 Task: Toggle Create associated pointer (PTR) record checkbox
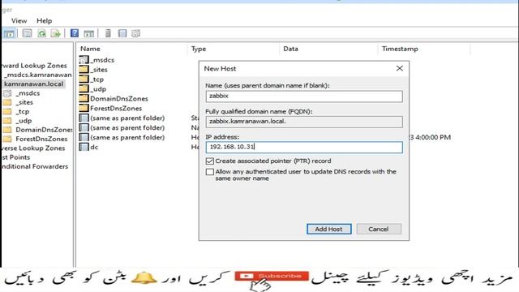[x=209, y=161]
